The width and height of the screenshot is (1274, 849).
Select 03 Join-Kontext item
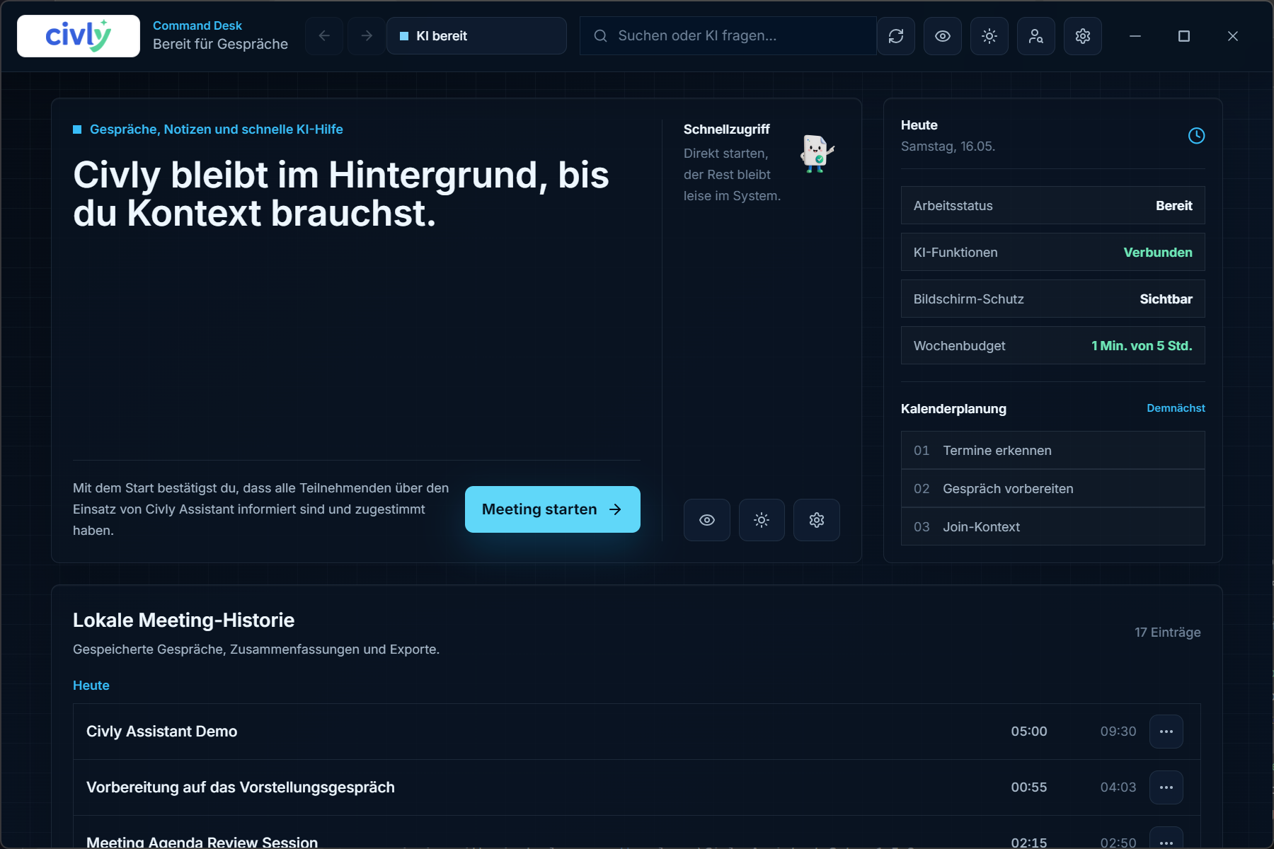[1053, 527]
